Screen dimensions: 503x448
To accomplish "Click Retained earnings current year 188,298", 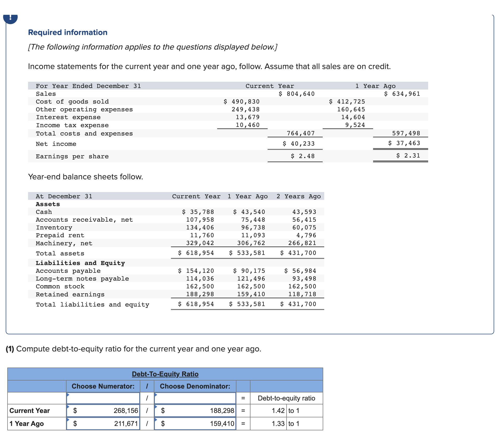I will (x=200, y=294).
